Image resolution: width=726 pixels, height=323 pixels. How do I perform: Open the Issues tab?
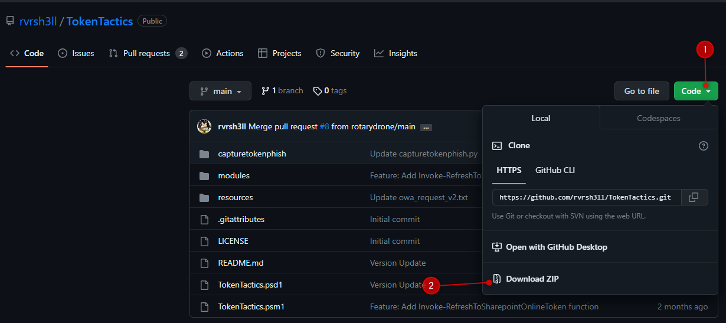(76, 53)
